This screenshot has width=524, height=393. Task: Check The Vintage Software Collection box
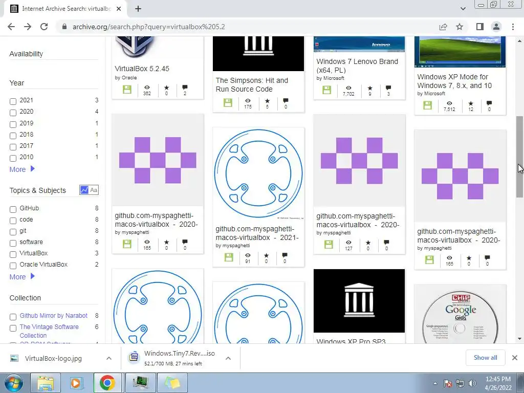(13, 328)
